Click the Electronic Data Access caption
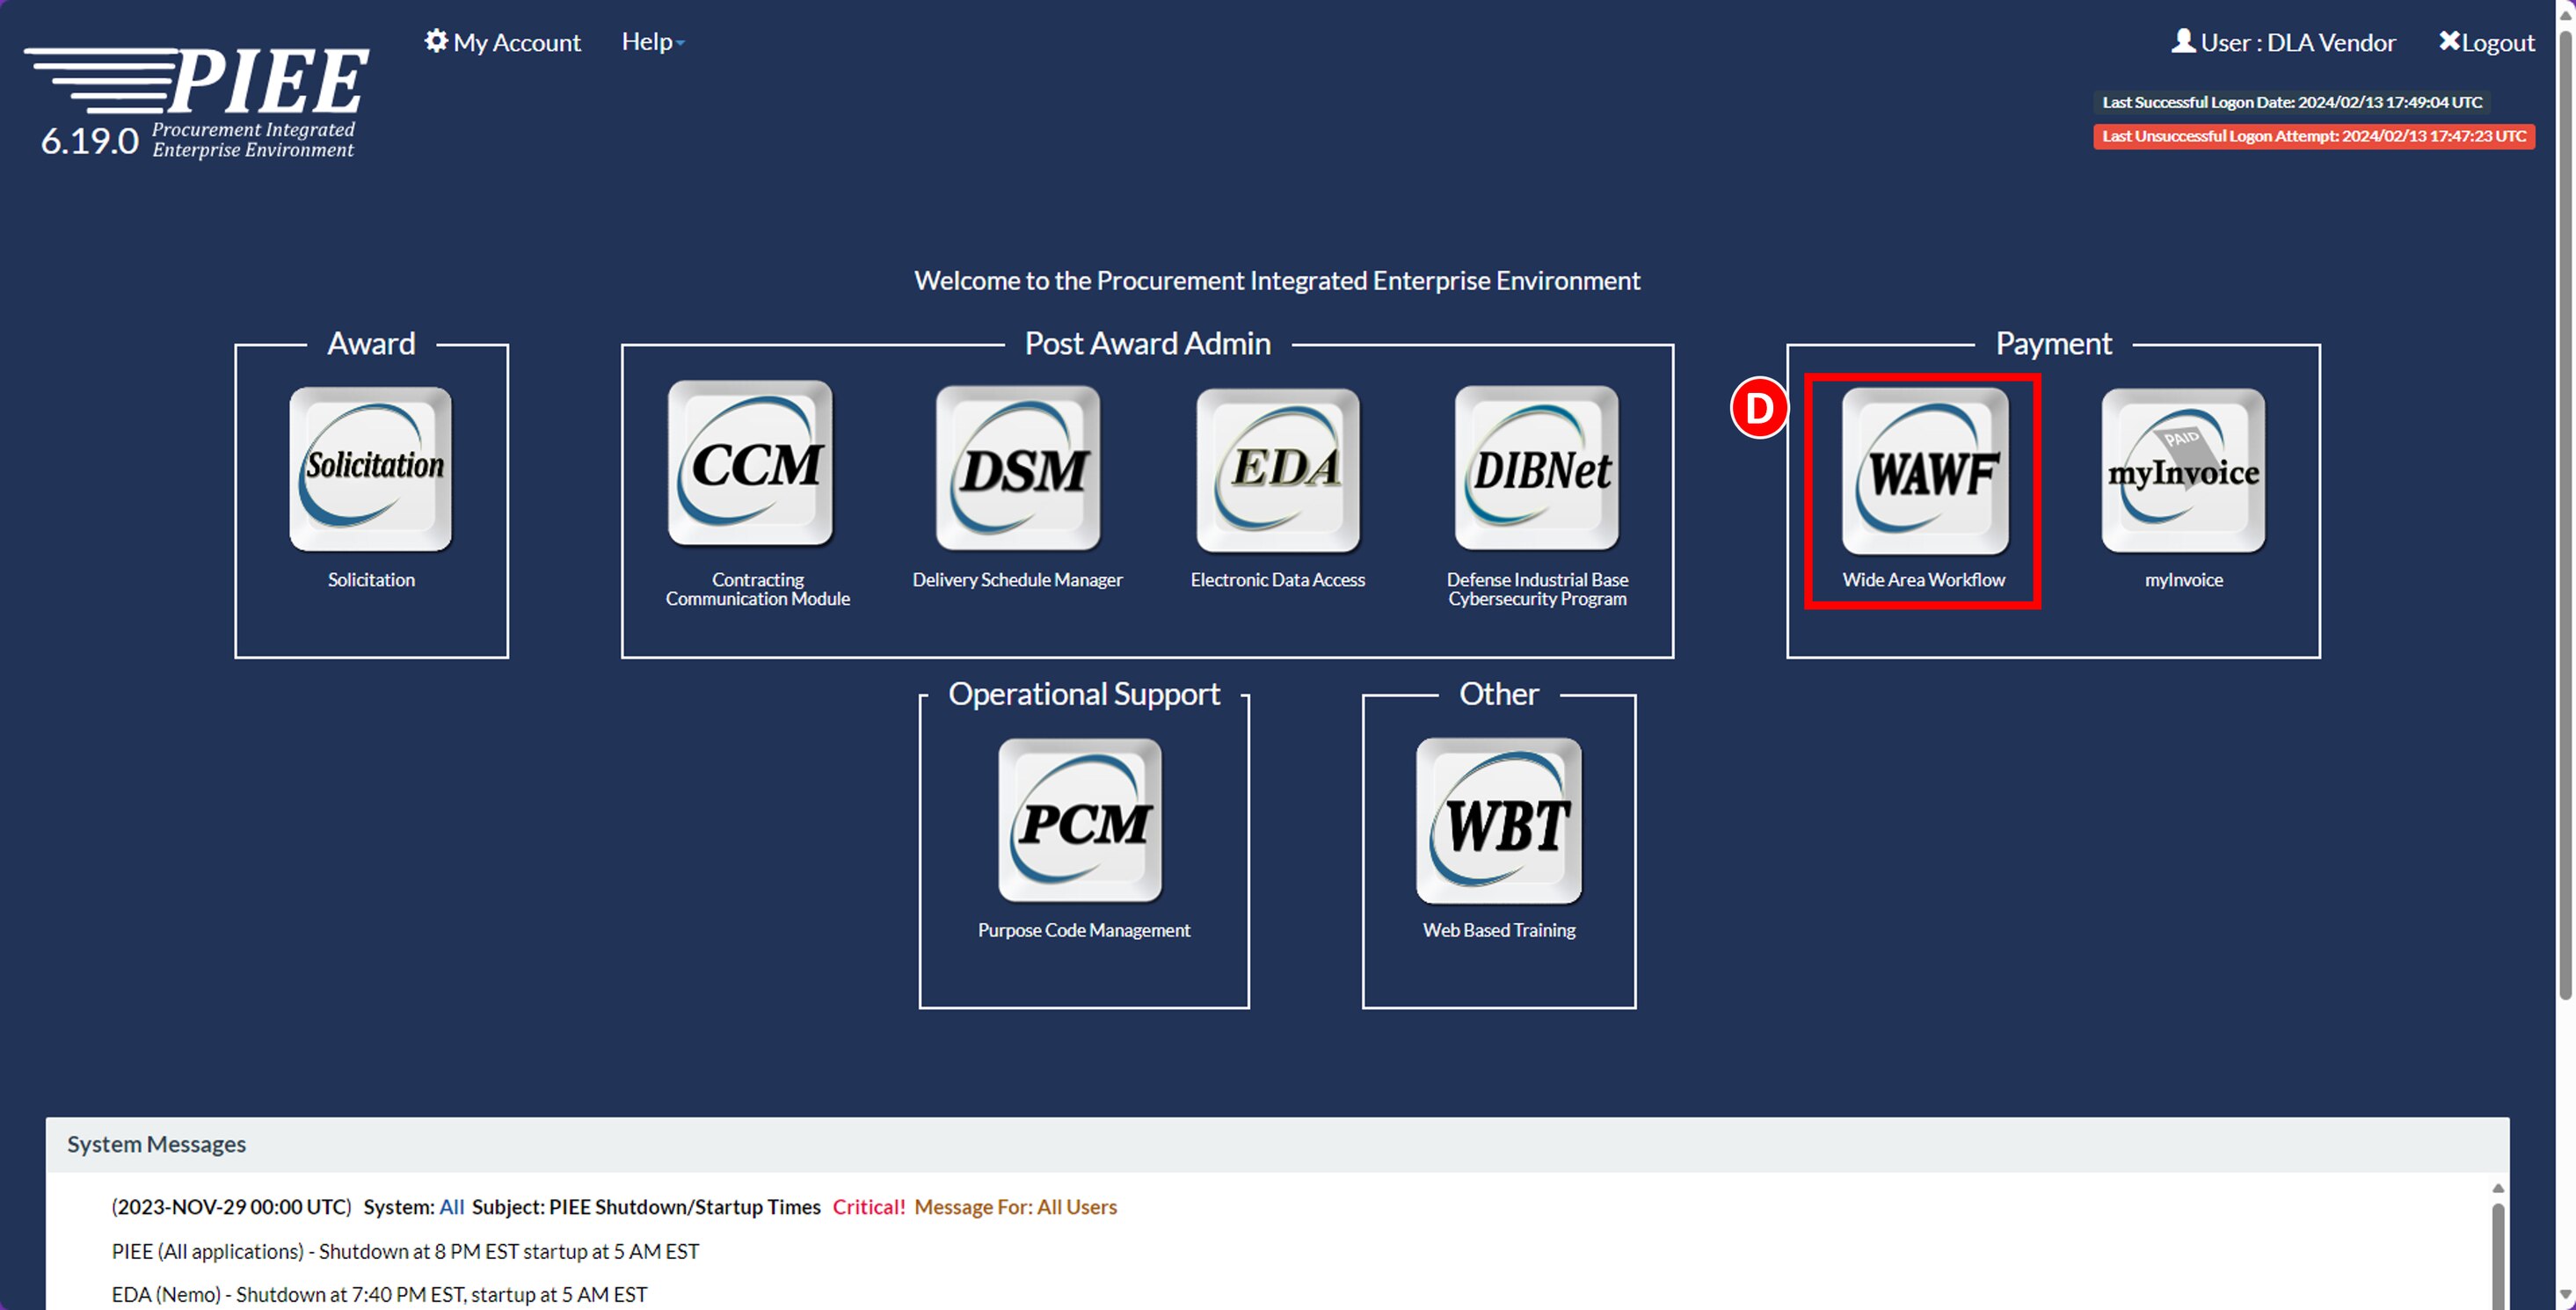 tap(1278, 580)
